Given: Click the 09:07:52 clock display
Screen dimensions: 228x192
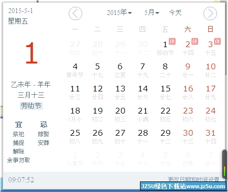Looking at the screenshot, I should [x=21, y=180].
